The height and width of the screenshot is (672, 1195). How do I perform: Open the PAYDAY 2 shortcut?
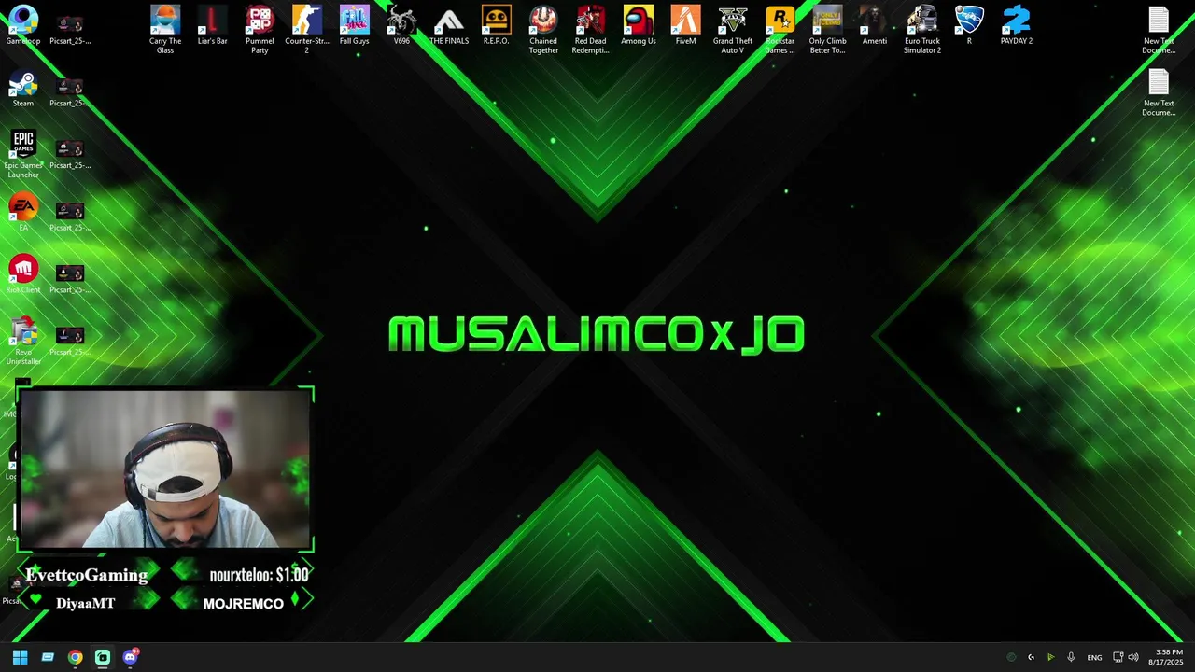pos(1017,25)
